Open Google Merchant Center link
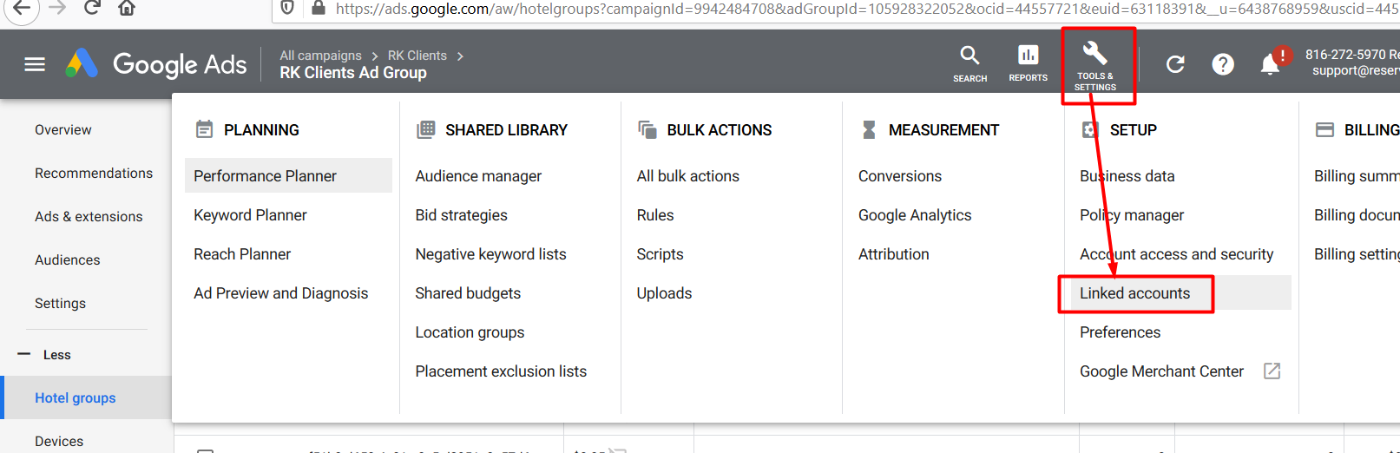The height and width of the screenshot is (453, 1400). (1161, 371)
